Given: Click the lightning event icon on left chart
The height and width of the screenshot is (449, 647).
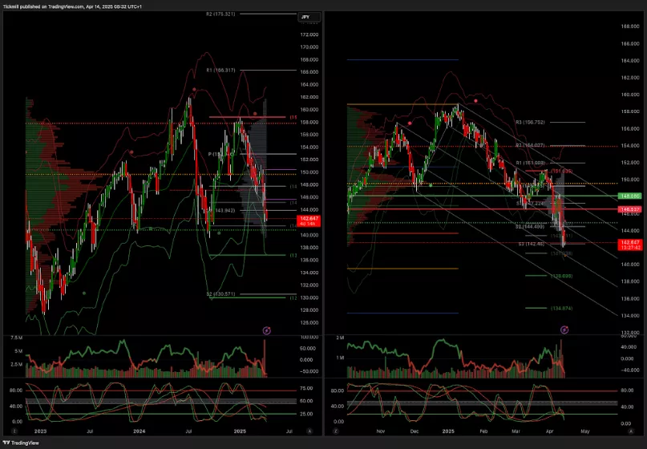Looking at the screenshot, I should click(x=267, y=330).
